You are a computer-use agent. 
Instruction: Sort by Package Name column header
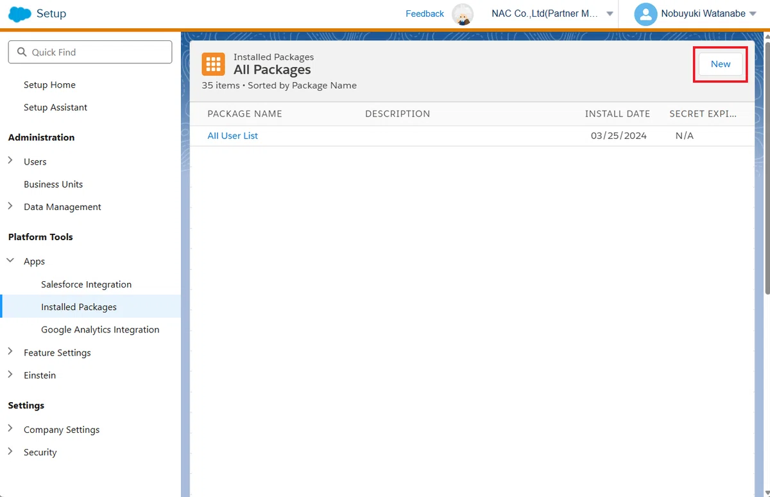click(x=244, y=114)
